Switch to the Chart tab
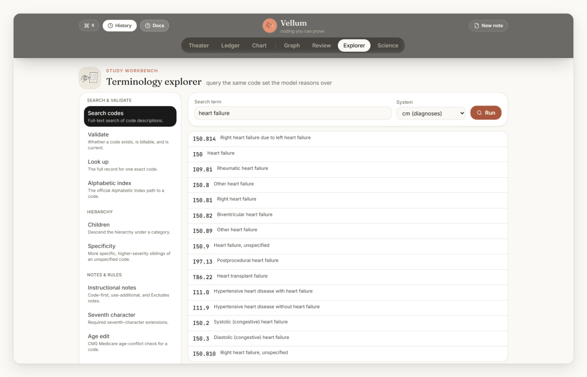The width and height of the screenshot is (587, 377). click(259, 46)
